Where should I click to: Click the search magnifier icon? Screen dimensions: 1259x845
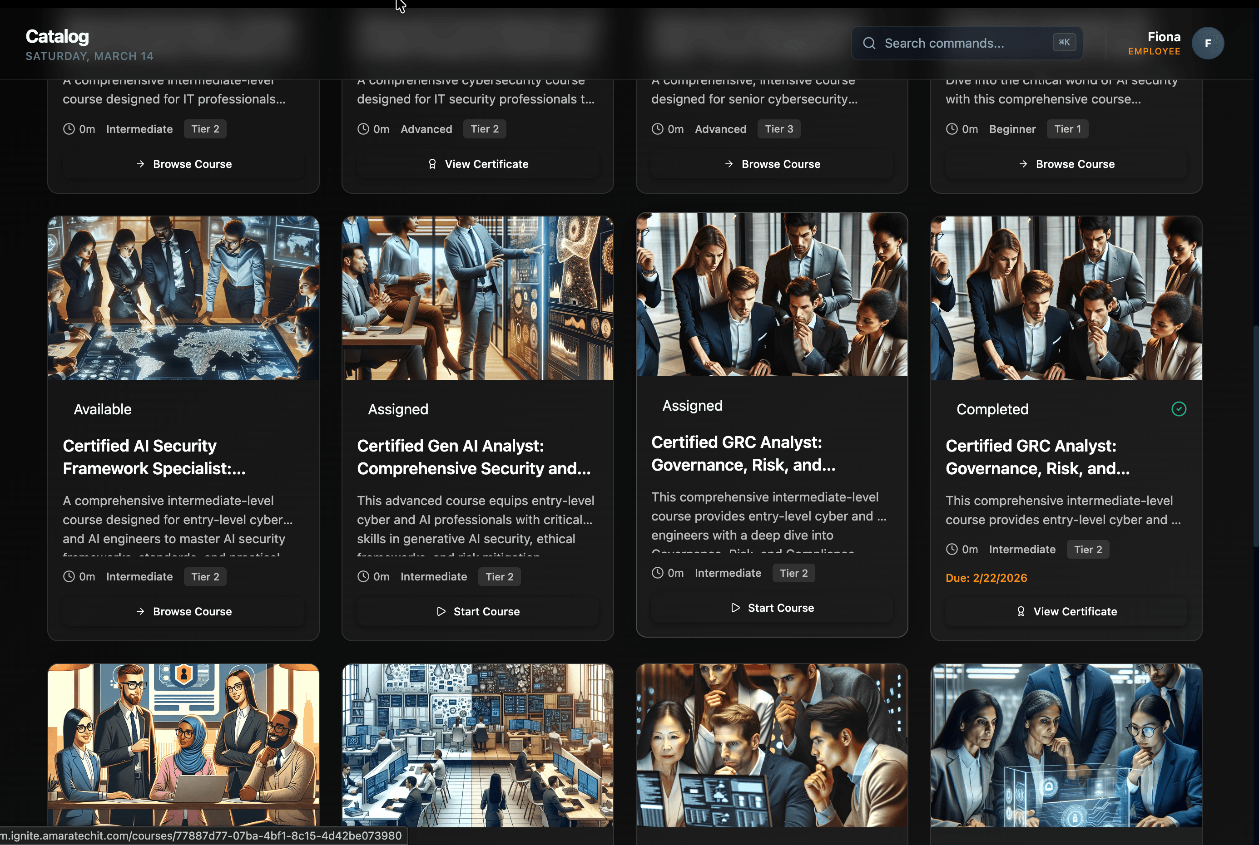coord(869,43)
